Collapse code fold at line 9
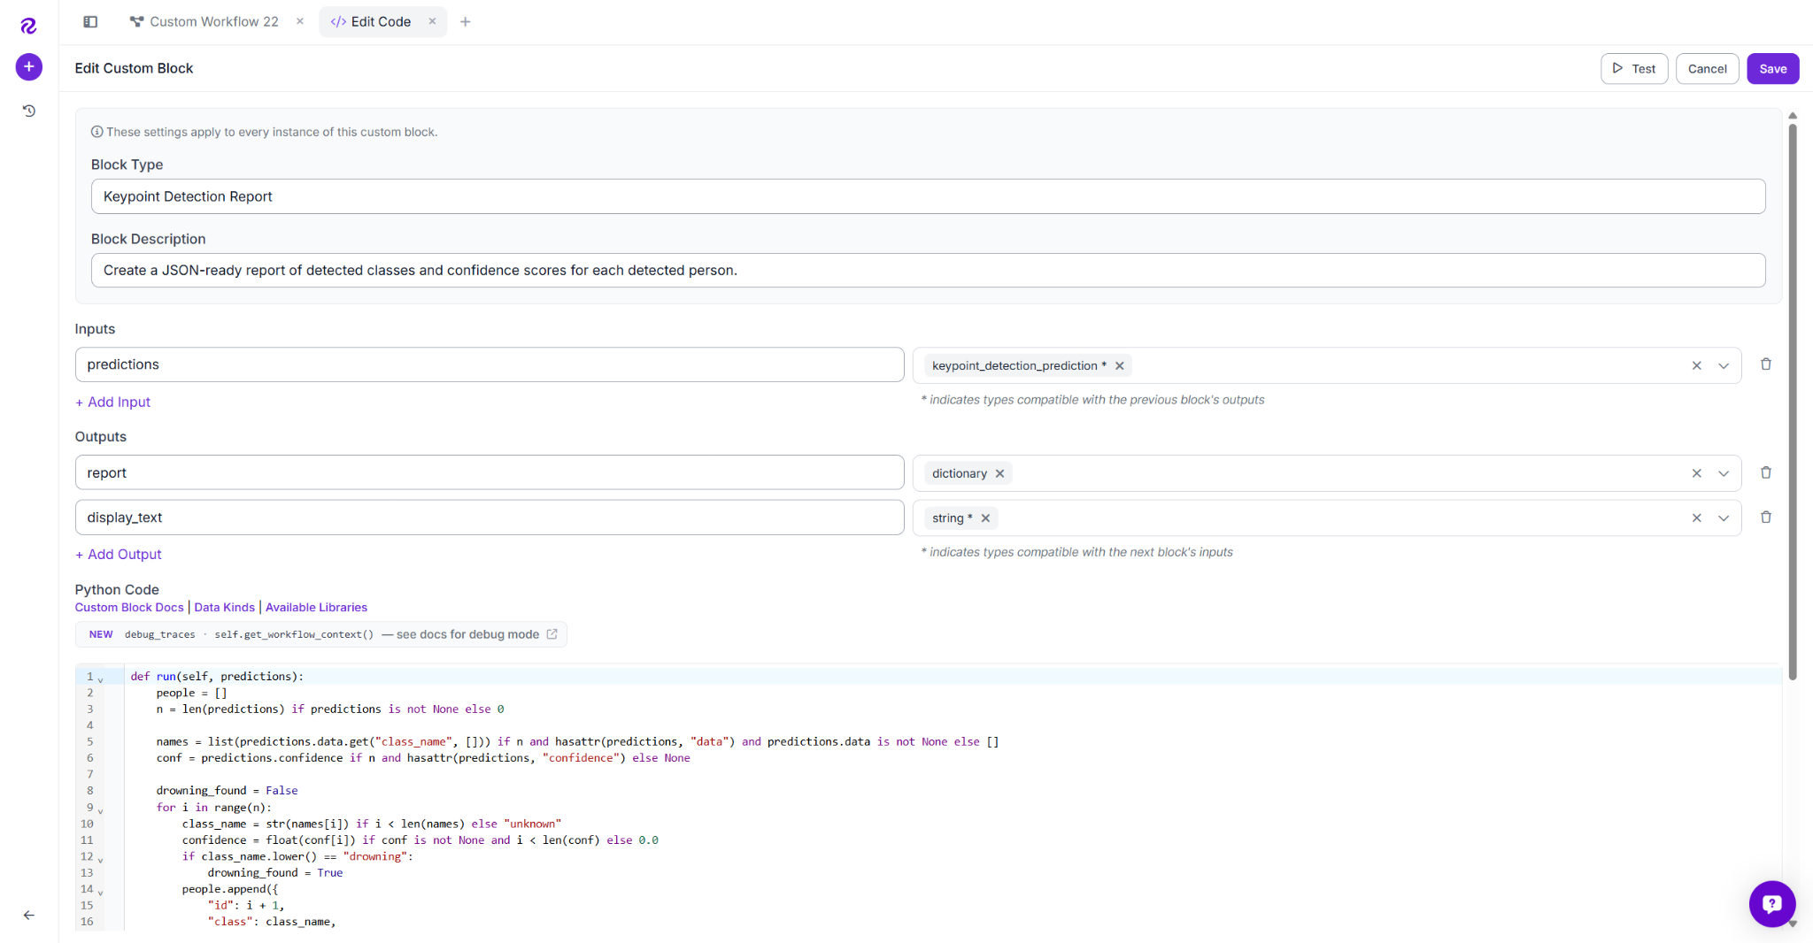The image size is (1813, 943). point(100,809)
